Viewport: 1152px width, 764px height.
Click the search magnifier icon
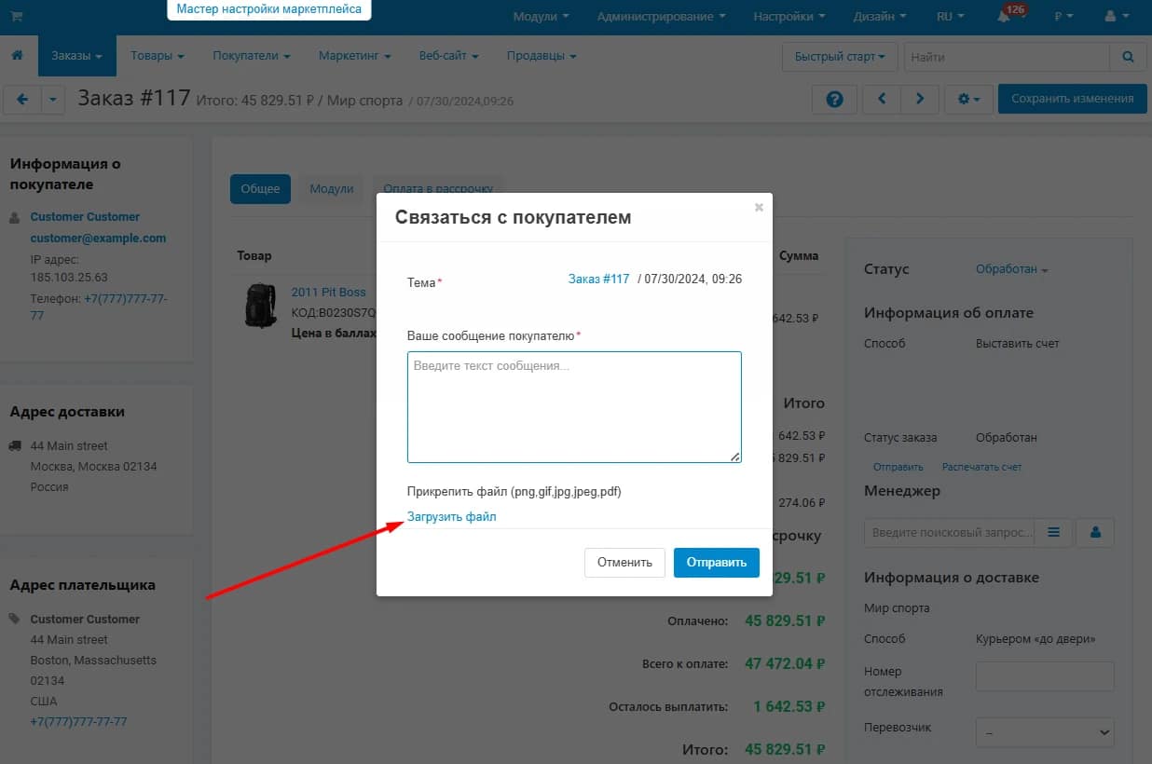(1128, 57)
